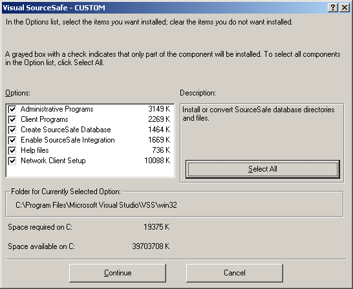Click the 10088 K size value
Screen dimensions: 353x289
tap(157, 161)
